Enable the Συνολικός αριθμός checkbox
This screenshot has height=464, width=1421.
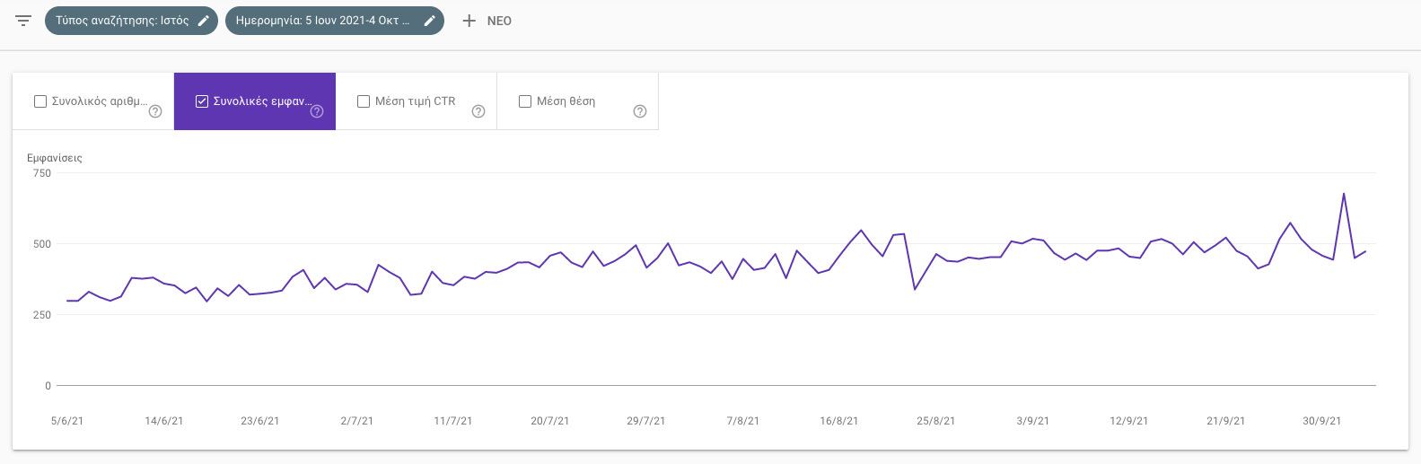pyautogui.click(x=40, y=101)
